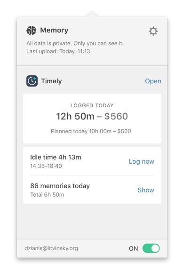Click the 14:35–18:40 idle time range
The height and width of the screenshot is (270, 183).
[x=46, y=166]
